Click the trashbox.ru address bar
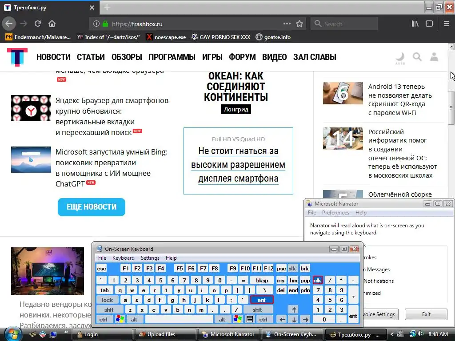Screen dimensions: 455x341 [197, 24]
